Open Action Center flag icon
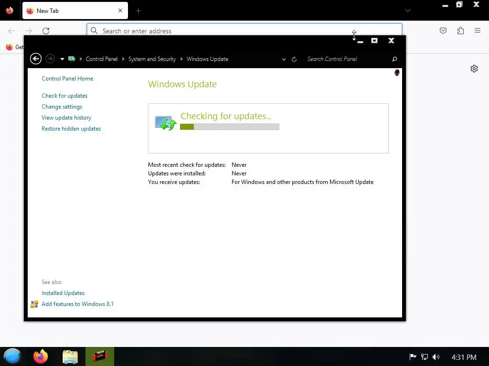Viewport: 489px width, 366px height. pyautogui.click(x=413, y=357)
